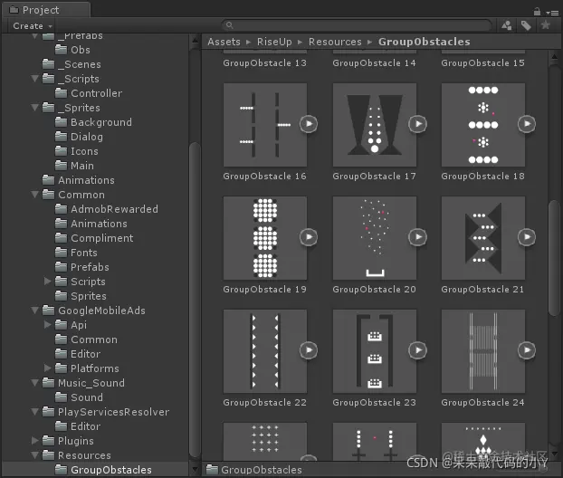Go to RiseUp in breadcrumb path
The width and height of the screenshot is (563, 478).
click(274, 42)
